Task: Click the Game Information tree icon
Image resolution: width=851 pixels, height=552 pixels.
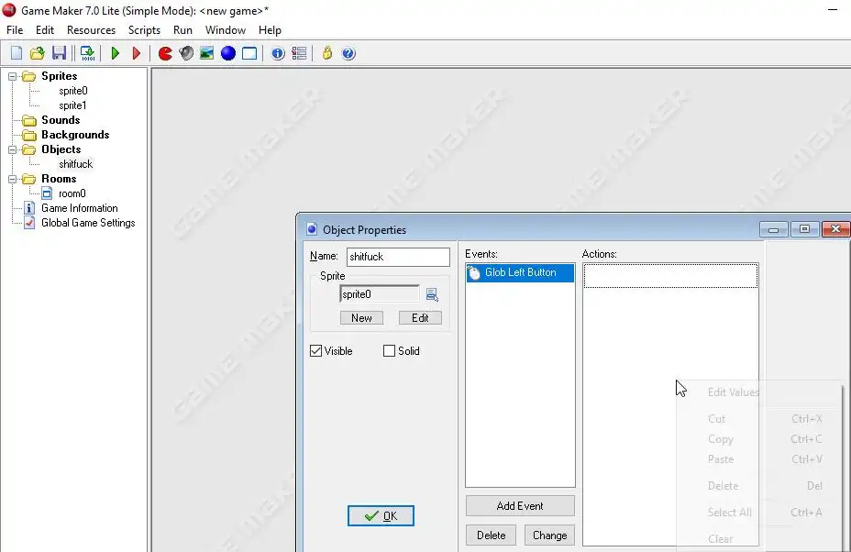Action: coord(30,208)
